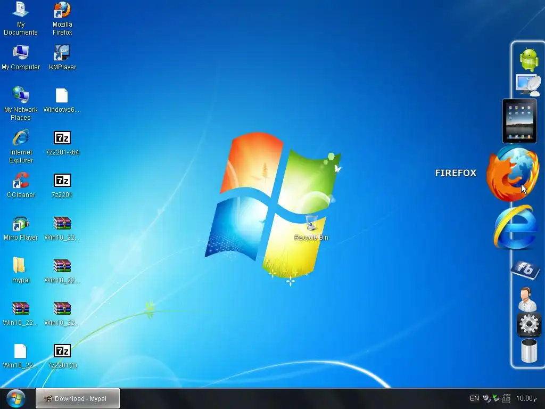Screen dimensions: 545x409
Task: Click the Android robot dock icon
Action: 529,60
